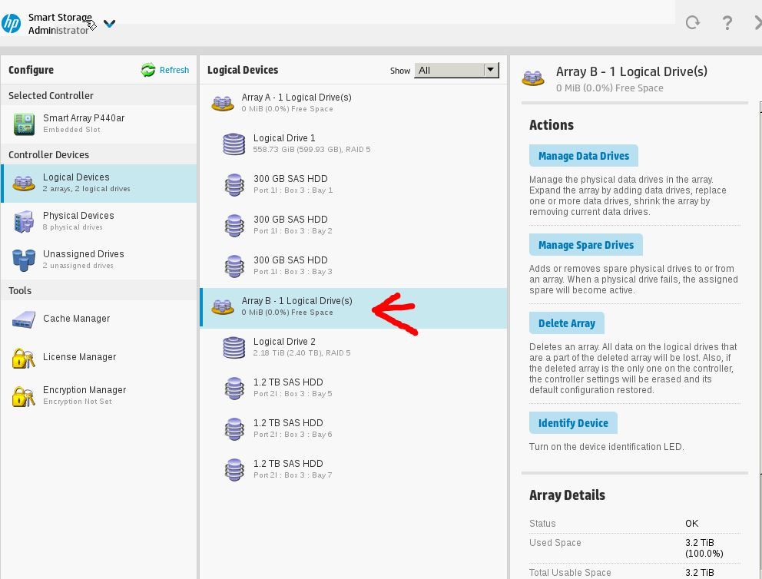This screenshot has height=579, width=762.
Task: Click the Status OK value
Action: [x=691, y=524]
